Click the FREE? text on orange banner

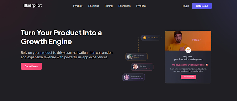coord(196,40)
